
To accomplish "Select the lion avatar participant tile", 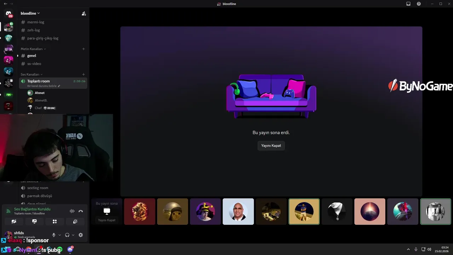I will pyautogui.click(x=139, y=211).
